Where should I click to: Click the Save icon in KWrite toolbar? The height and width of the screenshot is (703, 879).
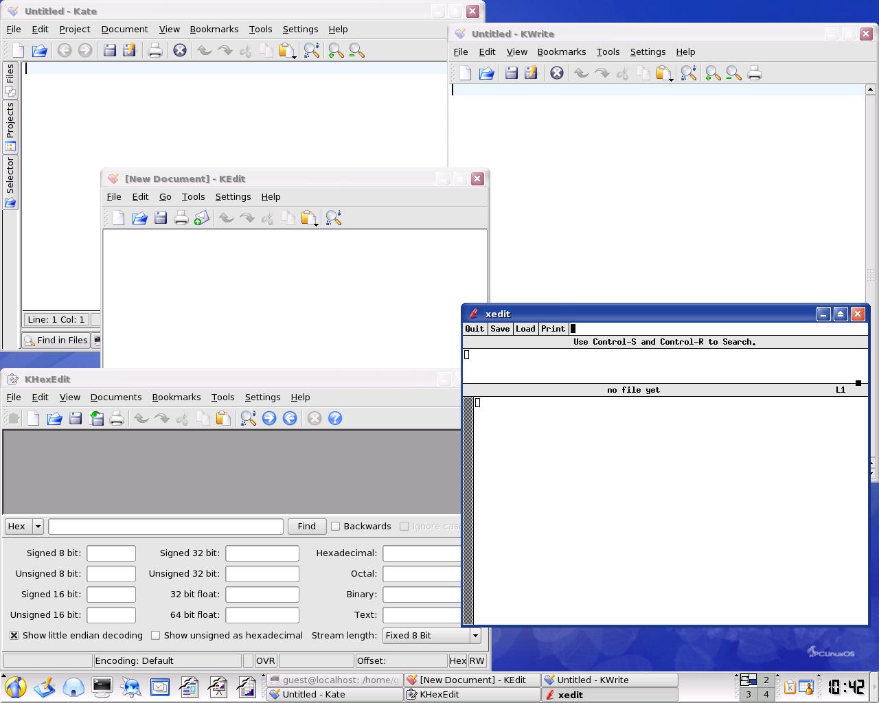pyautogui.click(x=511, y=73)
